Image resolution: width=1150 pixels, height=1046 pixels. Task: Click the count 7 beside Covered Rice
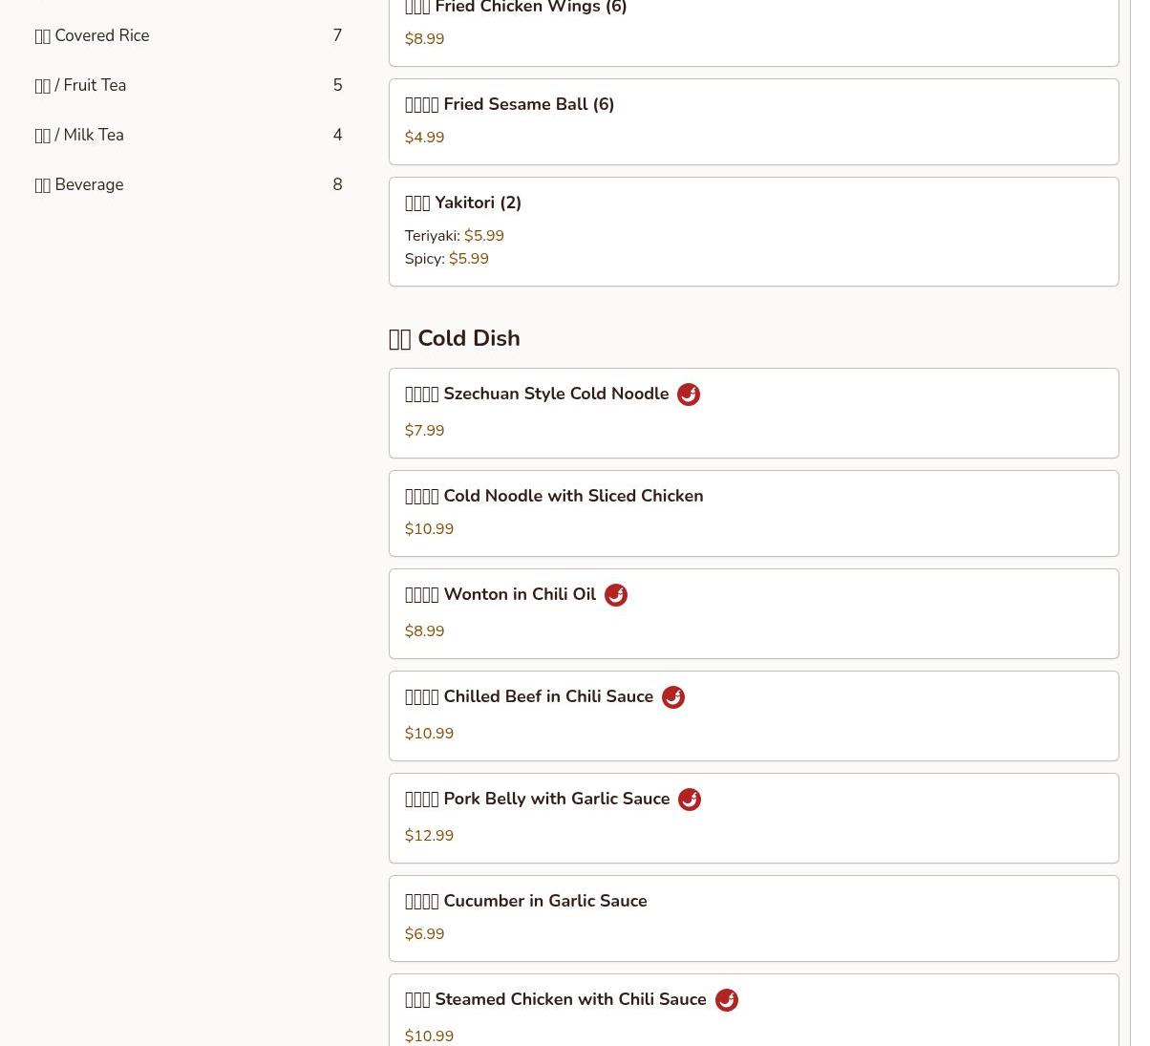337,35
